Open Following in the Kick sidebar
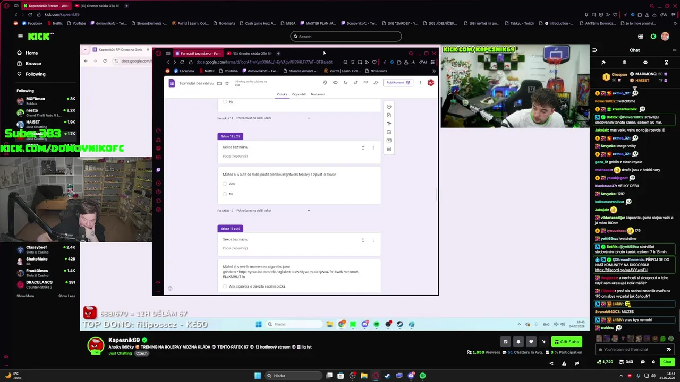 pyautogui.click(x=30, y=74)
